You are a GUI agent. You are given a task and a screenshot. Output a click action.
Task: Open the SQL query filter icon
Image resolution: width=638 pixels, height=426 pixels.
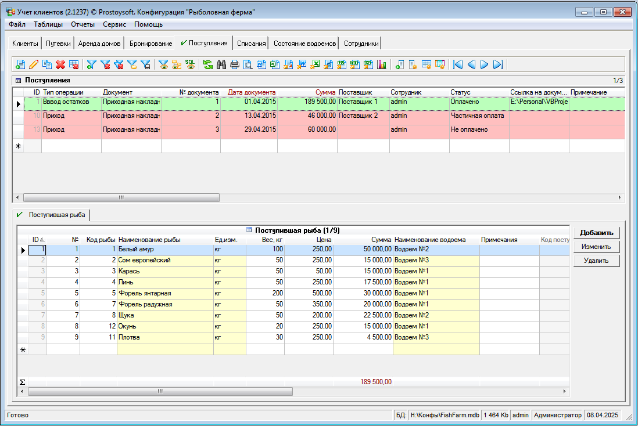190,64
